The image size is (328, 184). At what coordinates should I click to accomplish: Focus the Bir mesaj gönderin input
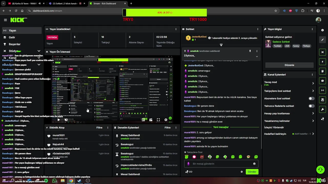coord(221,164)
